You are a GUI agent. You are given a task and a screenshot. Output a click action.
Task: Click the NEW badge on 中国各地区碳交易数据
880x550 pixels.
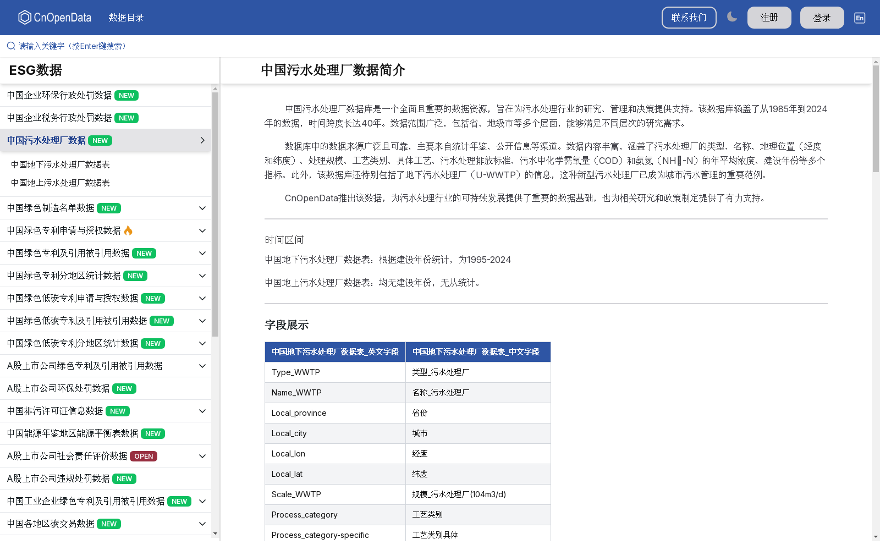108,524
